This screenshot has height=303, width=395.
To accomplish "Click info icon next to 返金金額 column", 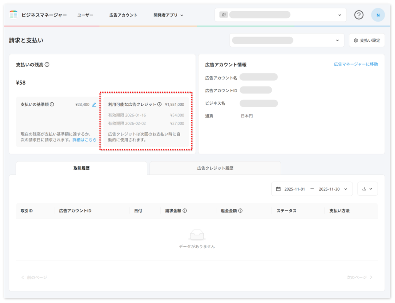I will pos(240,211).
